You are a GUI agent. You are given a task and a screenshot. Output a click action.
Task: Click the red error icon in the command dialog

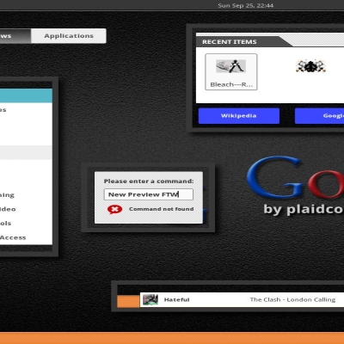point(114,209)
